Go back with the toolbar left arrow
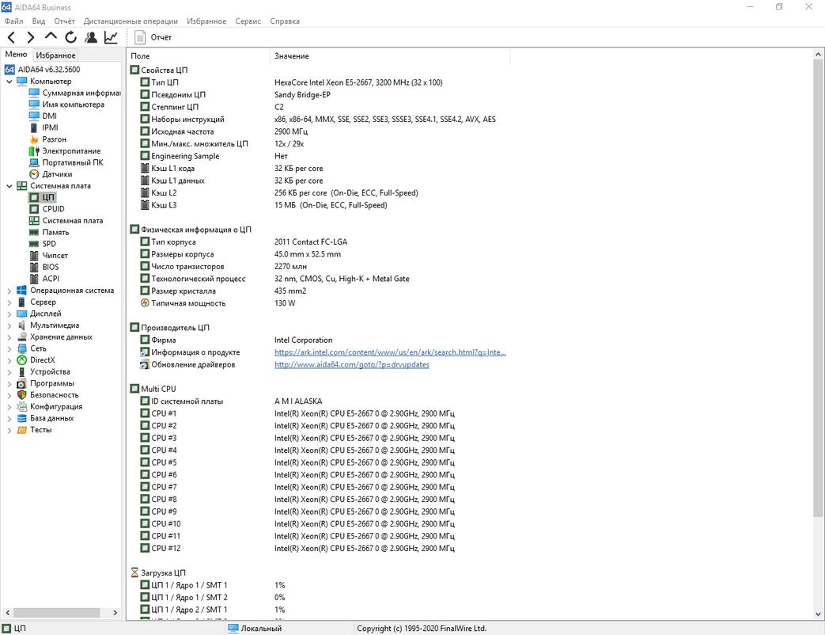The width and height of the screenshot is (825, 635). click(x=12, y=37)
